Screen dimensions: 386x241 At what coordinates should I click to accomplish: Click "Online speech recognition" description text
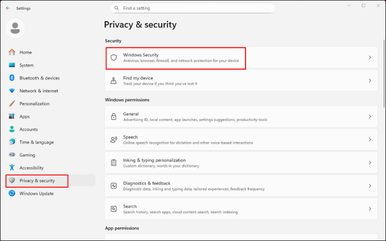tap(188, 143)
